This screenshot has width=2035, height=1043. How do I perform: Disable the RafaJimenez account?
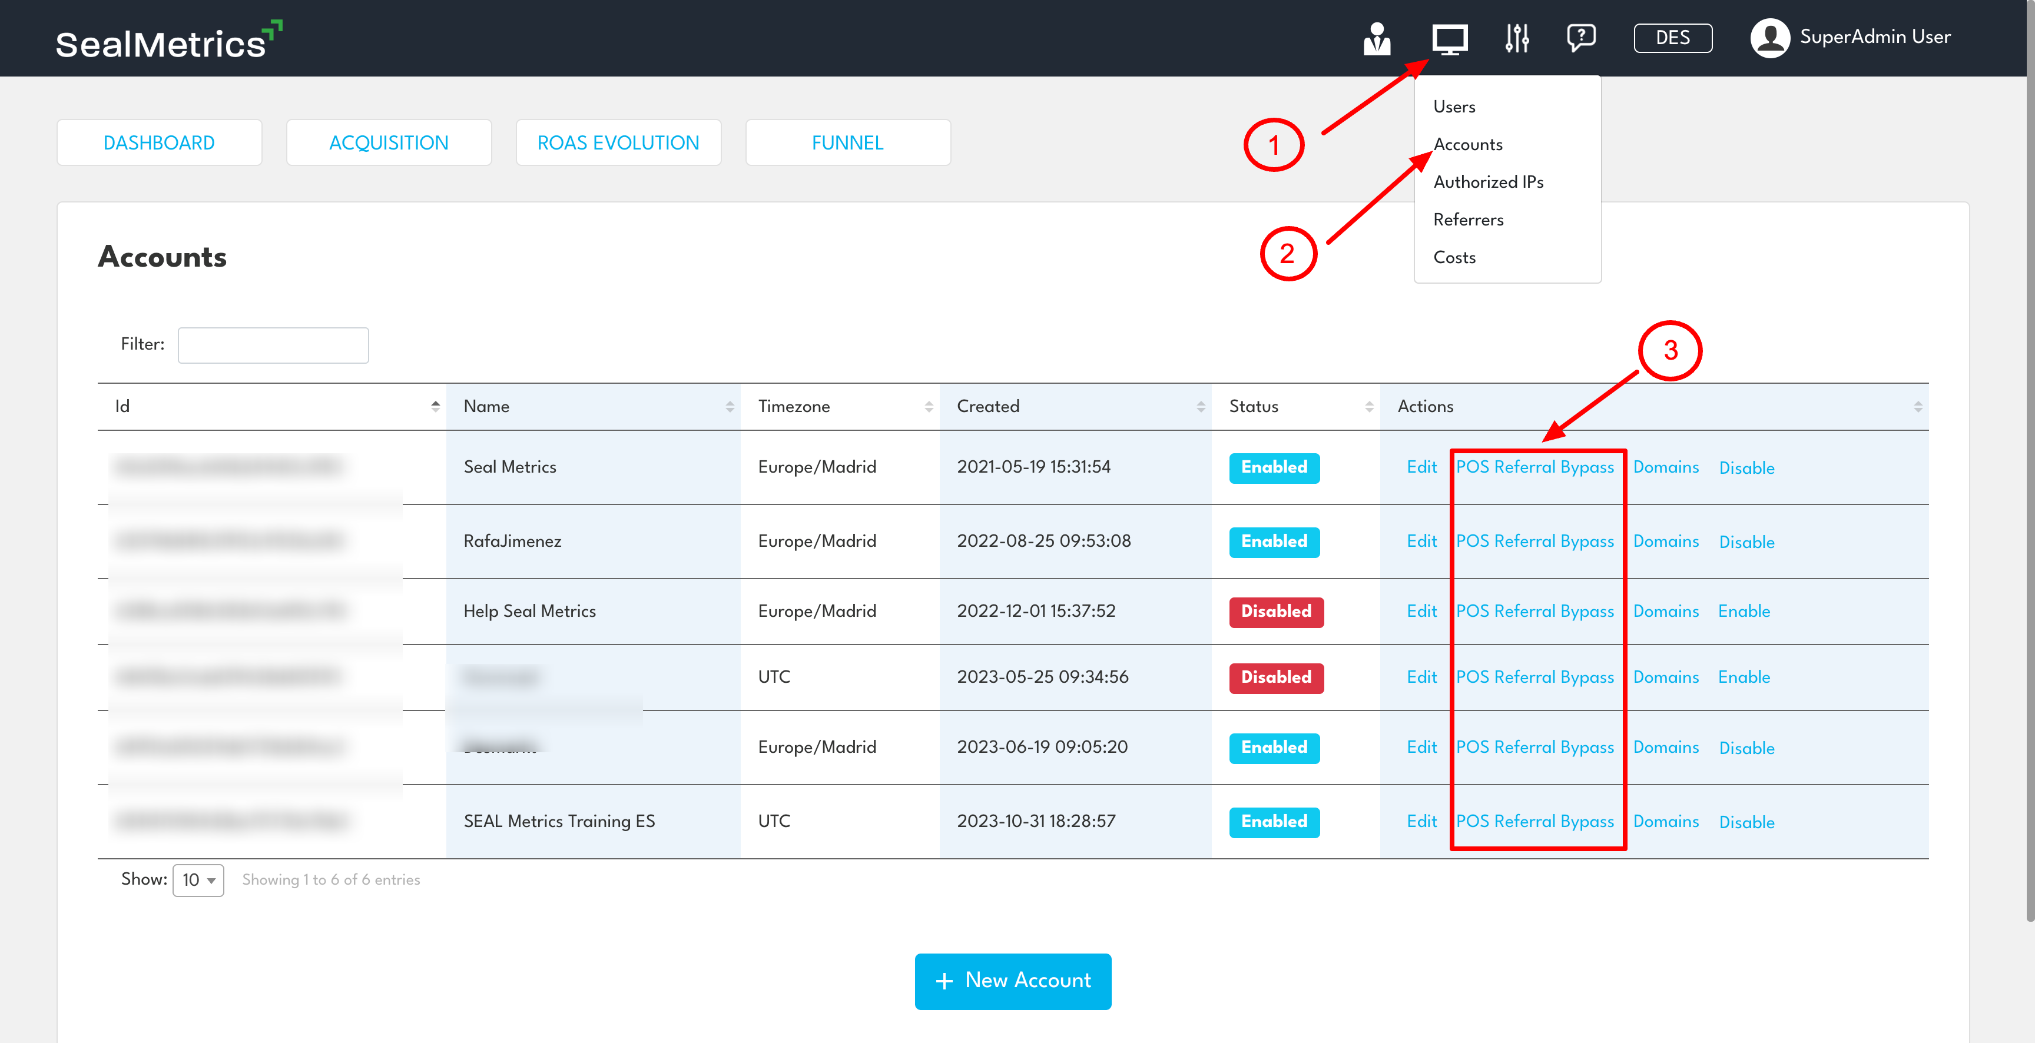coord(1746,542)
